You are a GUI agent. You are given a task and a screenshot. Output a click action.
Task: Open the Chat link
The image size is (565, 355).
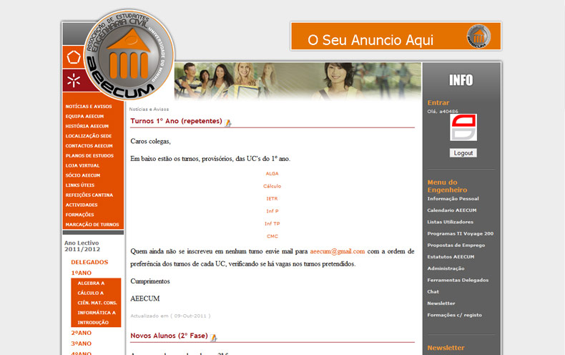point(433,291)
